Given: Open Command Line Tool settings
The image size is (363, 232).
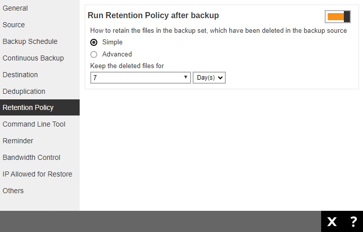Looking at the screenshot, I should [x=34, y=124].
